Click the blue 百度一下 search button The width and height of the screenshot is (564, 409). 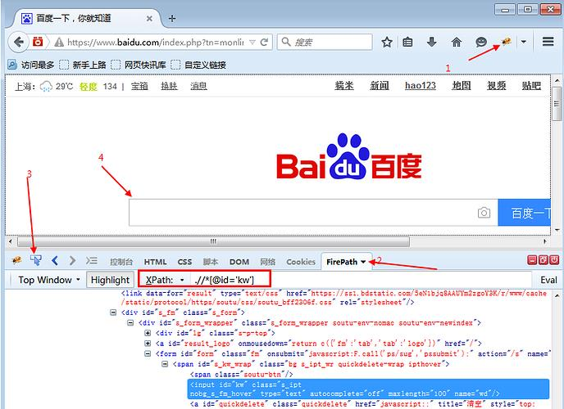[x=524, y=213]
